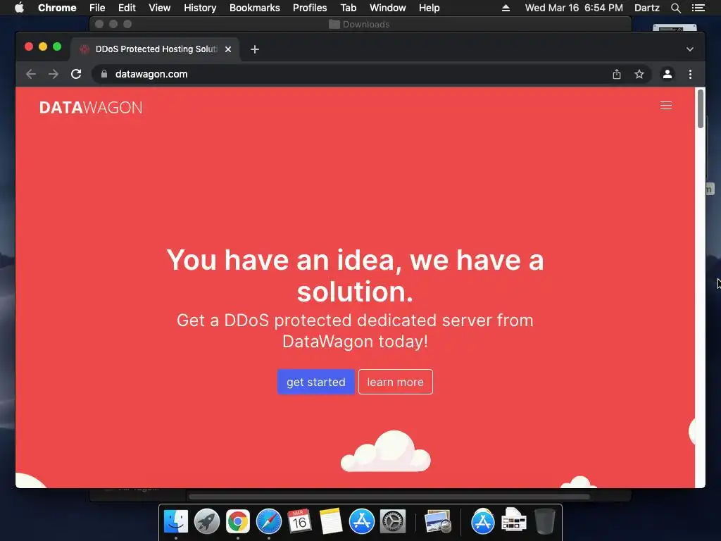Viewport: 721px width, 541px height.
Task: Open the blue App Store icon left of System Preferences
Action: point(362,522)
